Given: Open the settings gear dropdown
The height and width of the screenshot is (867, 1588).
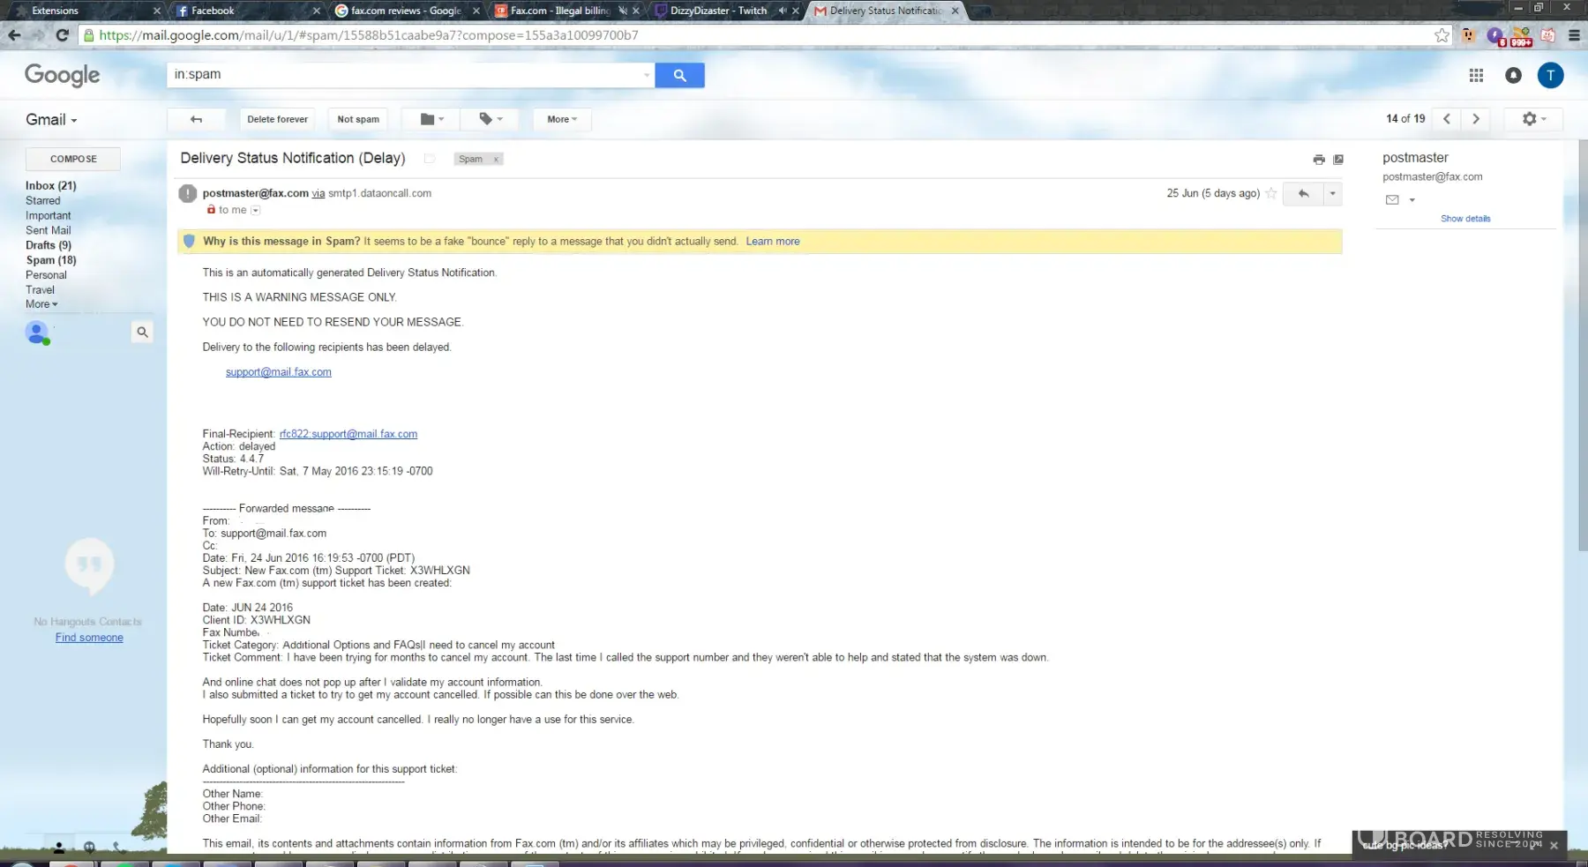Looking at the screenshot, I should [1534, 119].
